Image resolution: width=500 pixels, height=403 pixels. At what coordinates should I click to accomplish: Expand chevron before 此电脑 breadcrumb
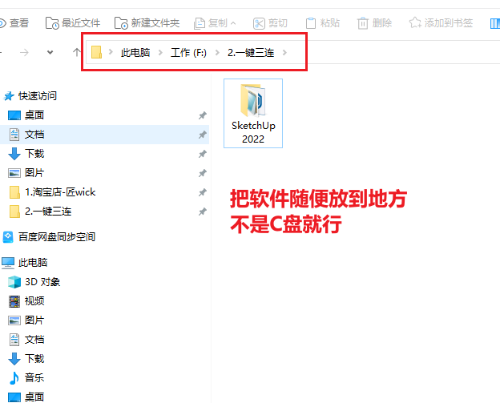(x=111, y=52)
